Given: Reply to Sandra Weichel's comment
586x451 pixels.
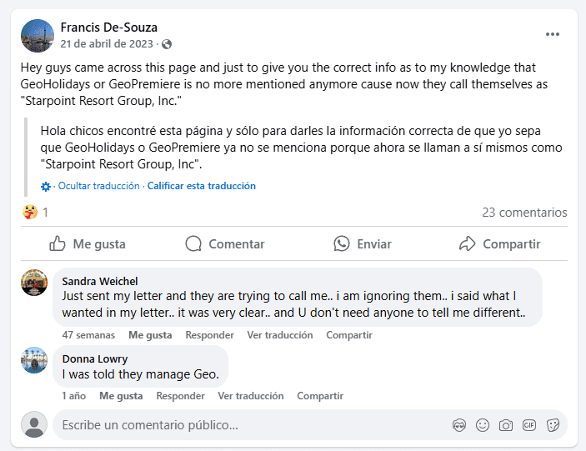Looking at the screenshot, I should point(209,335).
